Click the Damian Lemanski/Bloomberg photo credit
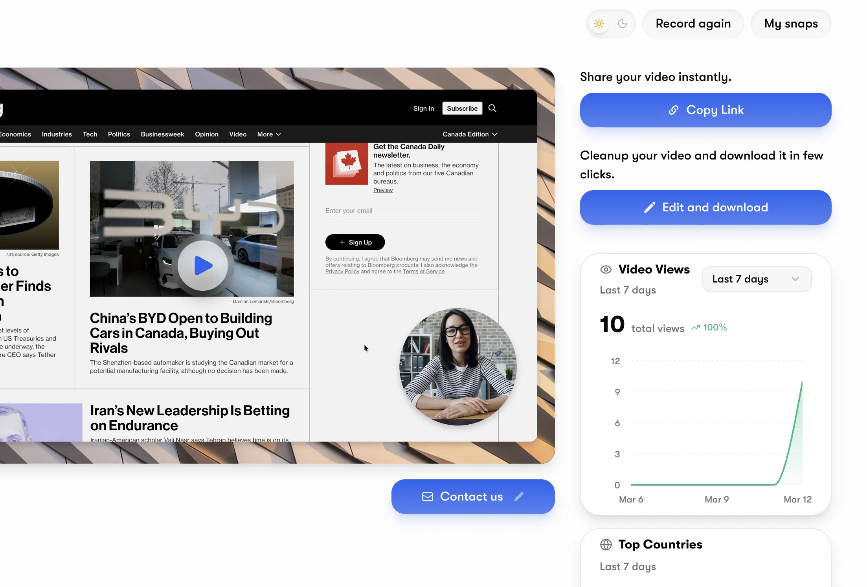The image size is (867, 587). [263, 302]
